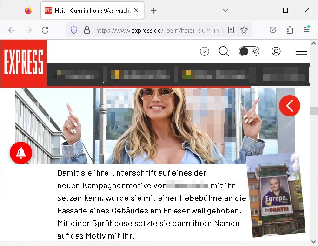Open the video play icon in site header

point(205,51)
